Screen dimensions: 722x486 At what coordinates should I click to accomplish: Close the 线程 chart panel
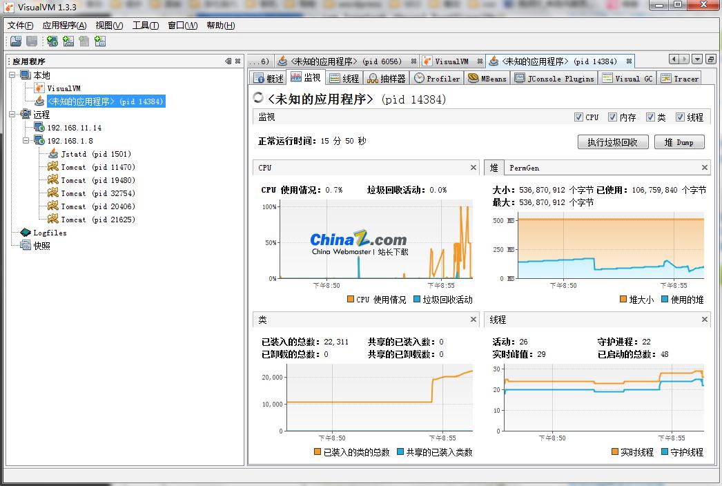[x=705, y=319]
